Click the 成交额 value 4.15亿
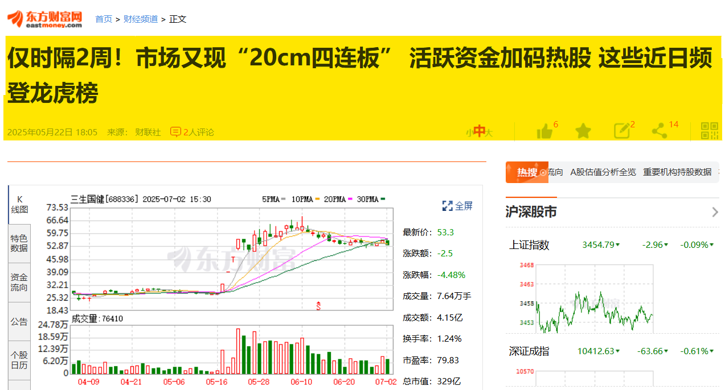The image size is (725, 390). click(x=450, y=317)
